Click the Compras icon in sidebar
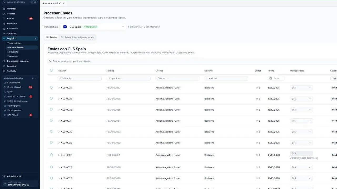 (x=4, y=34)
